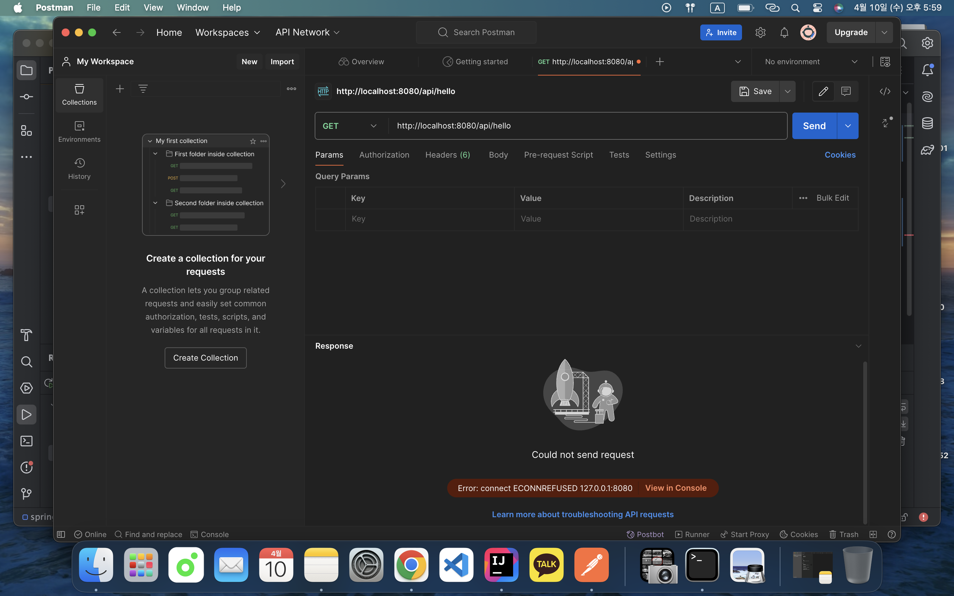
Task: Click the plus icon to create new collection
Action: click(120, 89)
